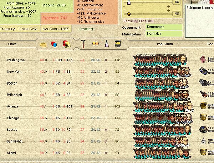The width and height of the screenshot is (214, 163).
Task: Click the shields column header icon
Action: click(54, 44)
